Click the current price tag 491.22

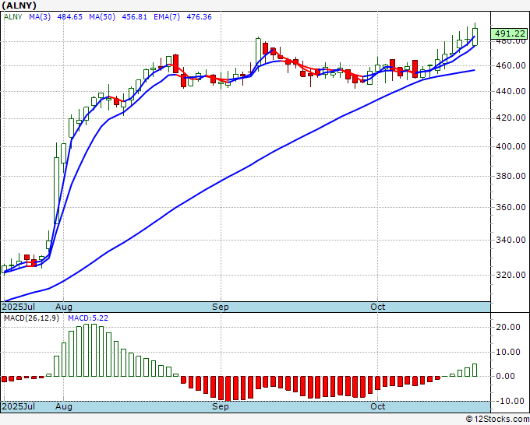click(x=510, y=33)
